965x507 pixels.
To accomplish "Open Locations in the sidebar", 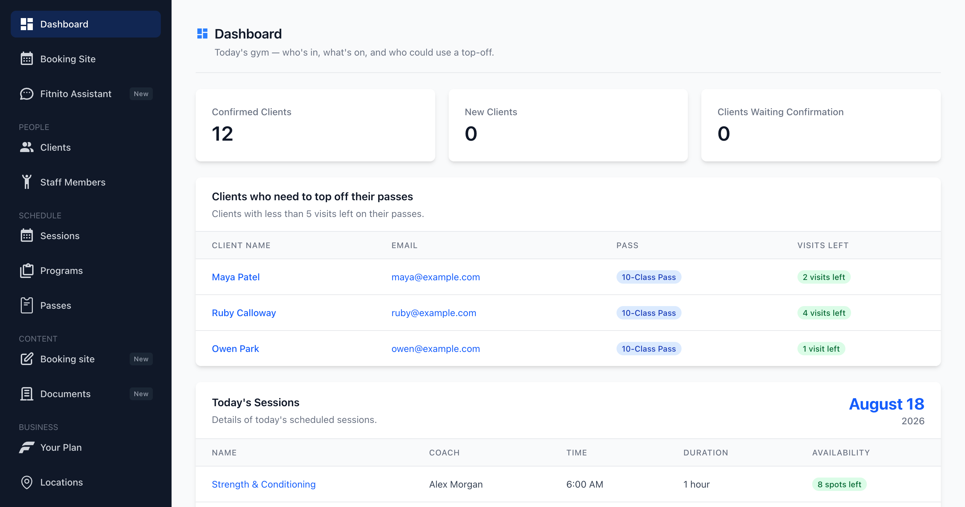I will (x=86, y=482).
